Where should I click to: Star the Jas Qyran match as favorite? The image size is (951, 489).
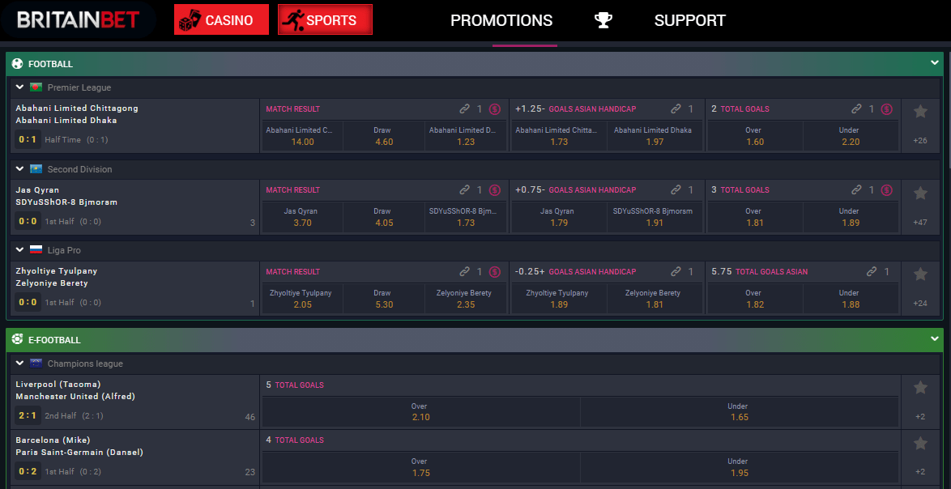coord(920,193)
